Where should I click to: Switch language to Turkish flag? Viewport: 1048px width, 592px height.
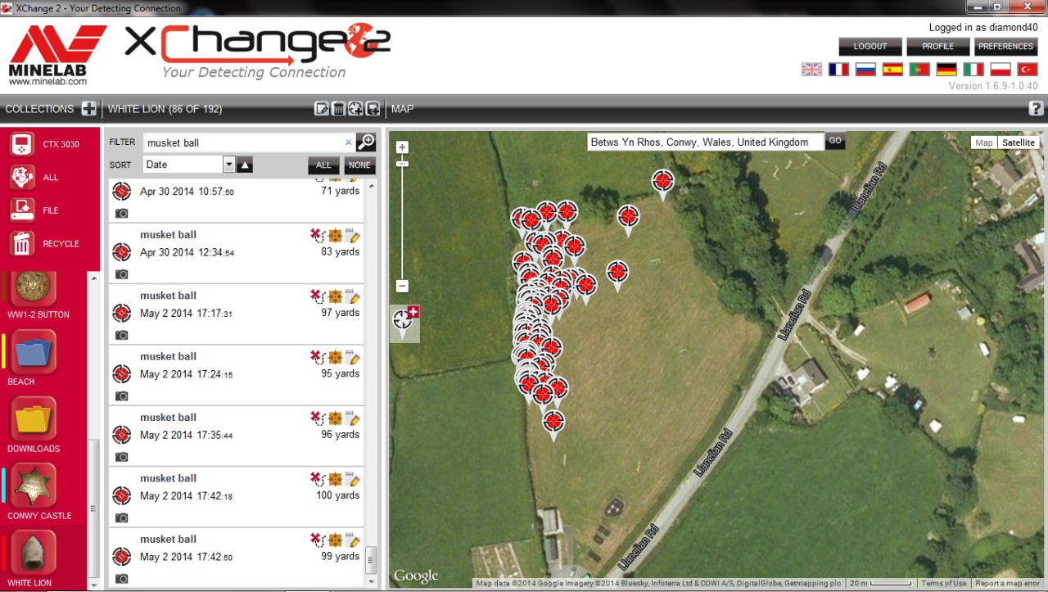pyautogui.click(x=1027, y=70)
